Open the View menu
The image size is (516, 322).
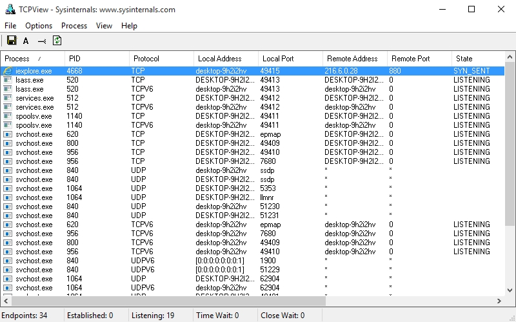[x=104, y=26]
